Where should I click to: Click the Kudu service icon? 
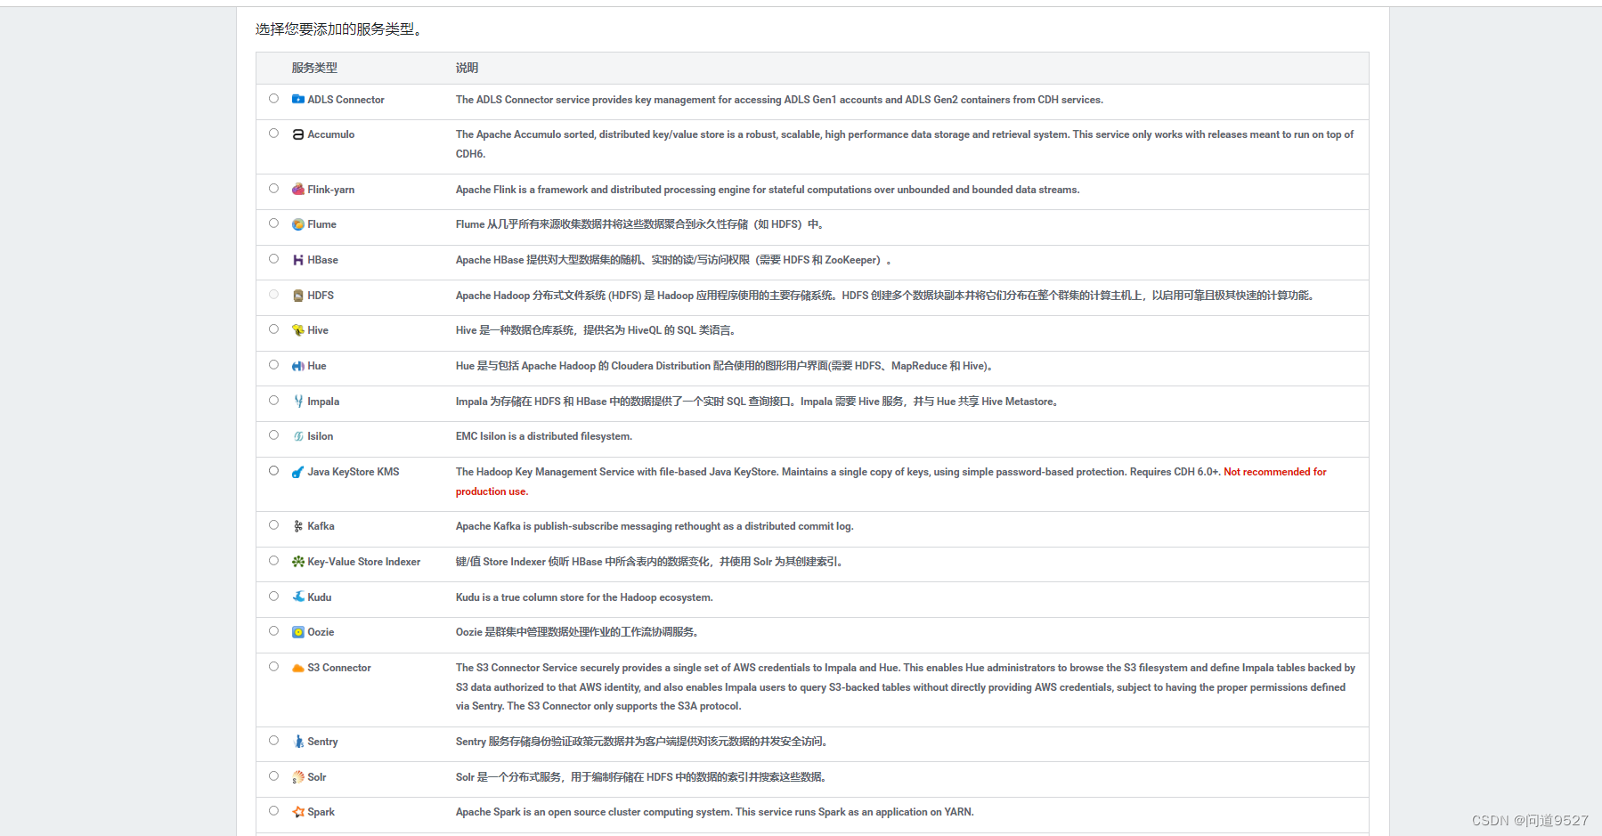[x=298, y=597]
